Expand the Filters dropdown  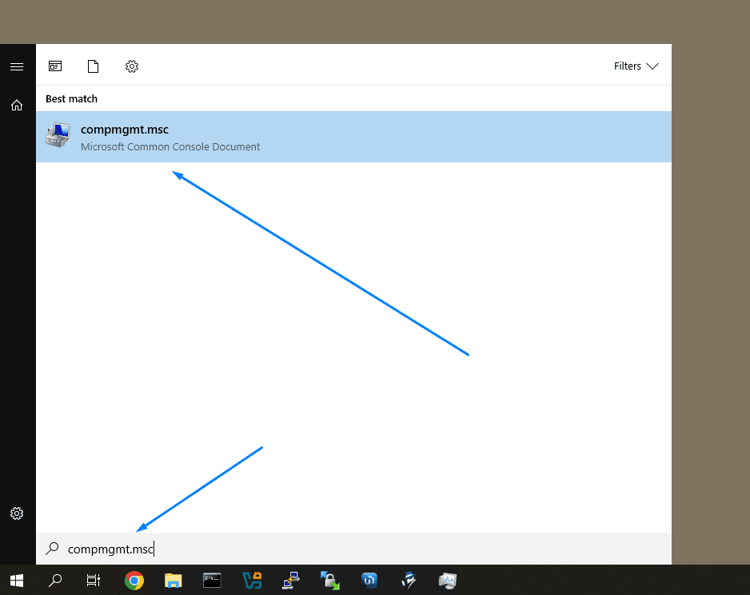pyautogui.click(x=636, y=66)
